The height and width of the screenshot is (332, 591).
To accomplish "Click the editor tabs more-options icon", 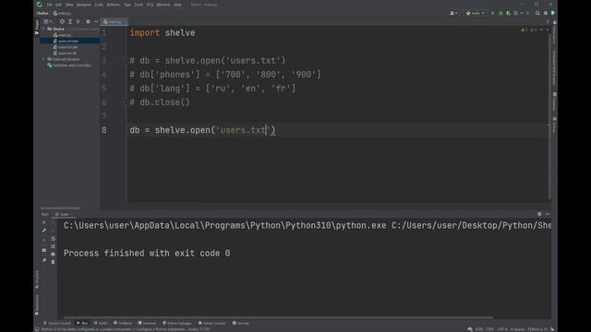I will point(548,22).
